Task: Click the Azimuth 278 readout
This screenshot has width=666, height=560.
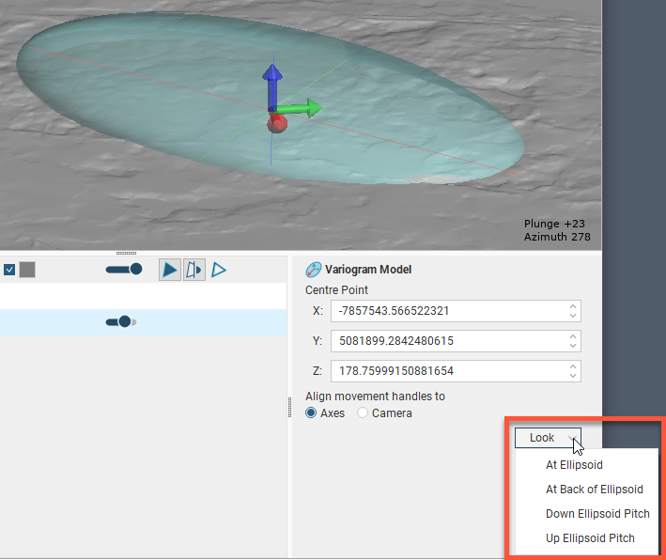Action: [x=557, y=237]
